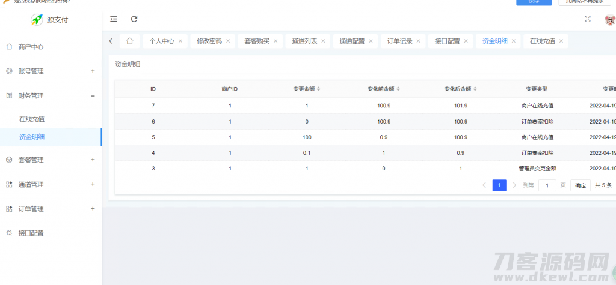This screenshot has height=285, width=616.
Task: Close the 修改密码 tab
Action: (228, 41)
